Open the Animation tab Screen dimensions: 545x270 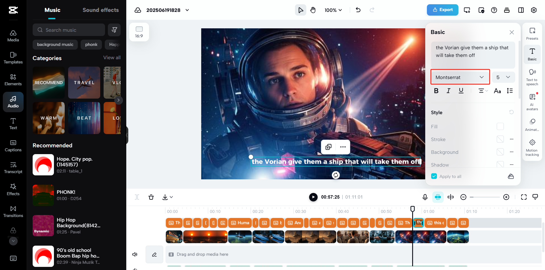click(x=532, y=125)
